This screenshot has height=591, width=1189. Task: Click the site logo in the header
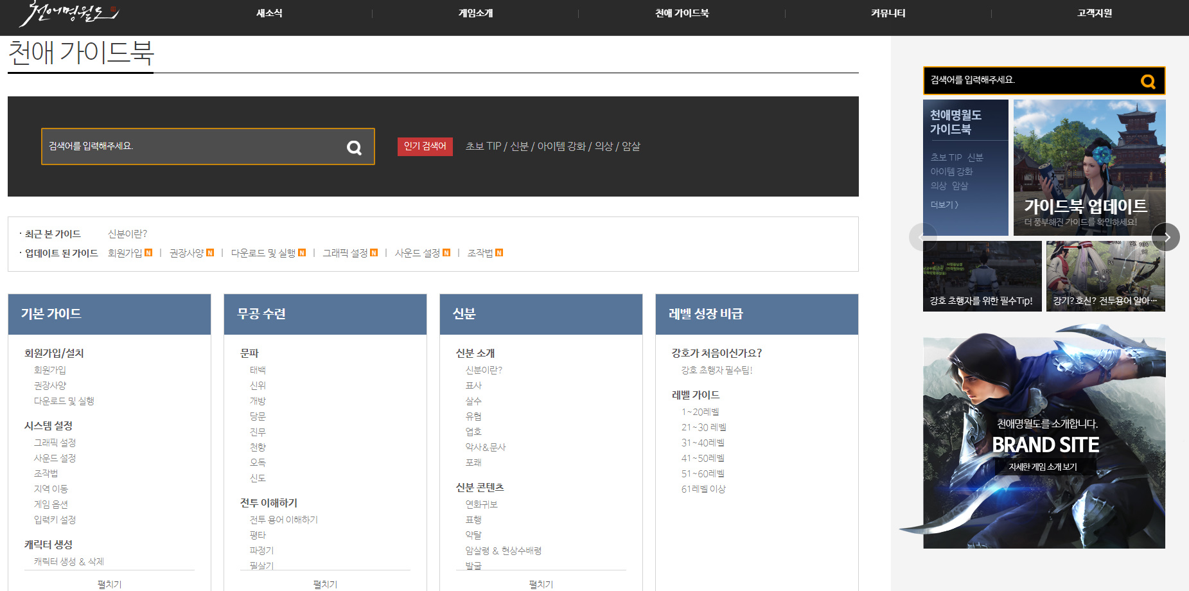69,13
